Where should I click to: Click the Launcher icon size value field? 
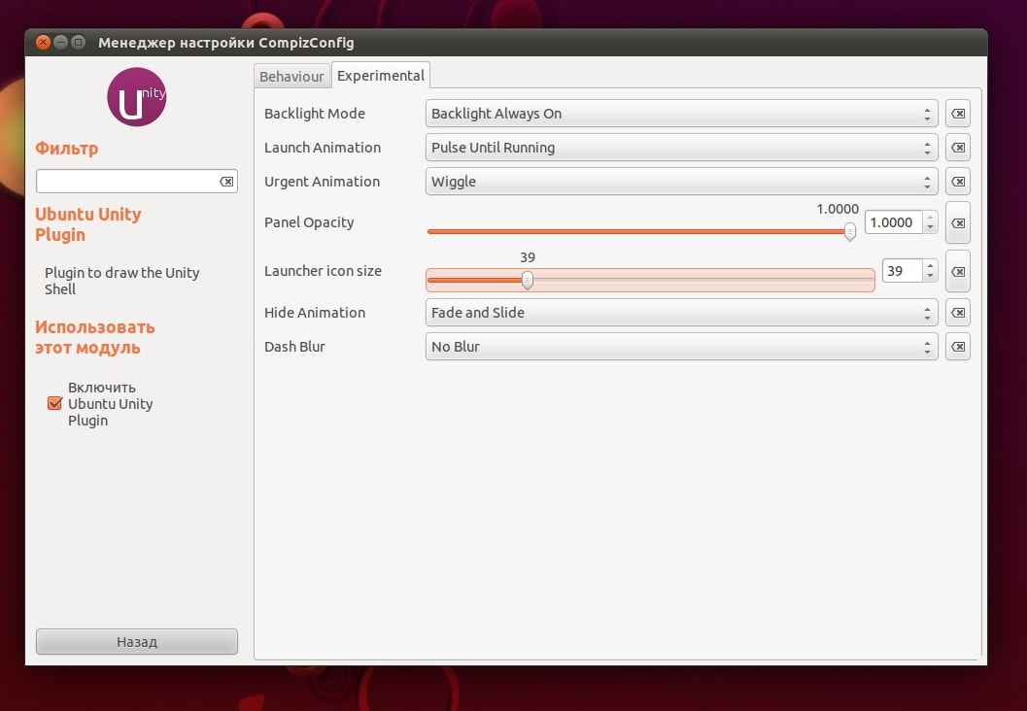(903, 271)
